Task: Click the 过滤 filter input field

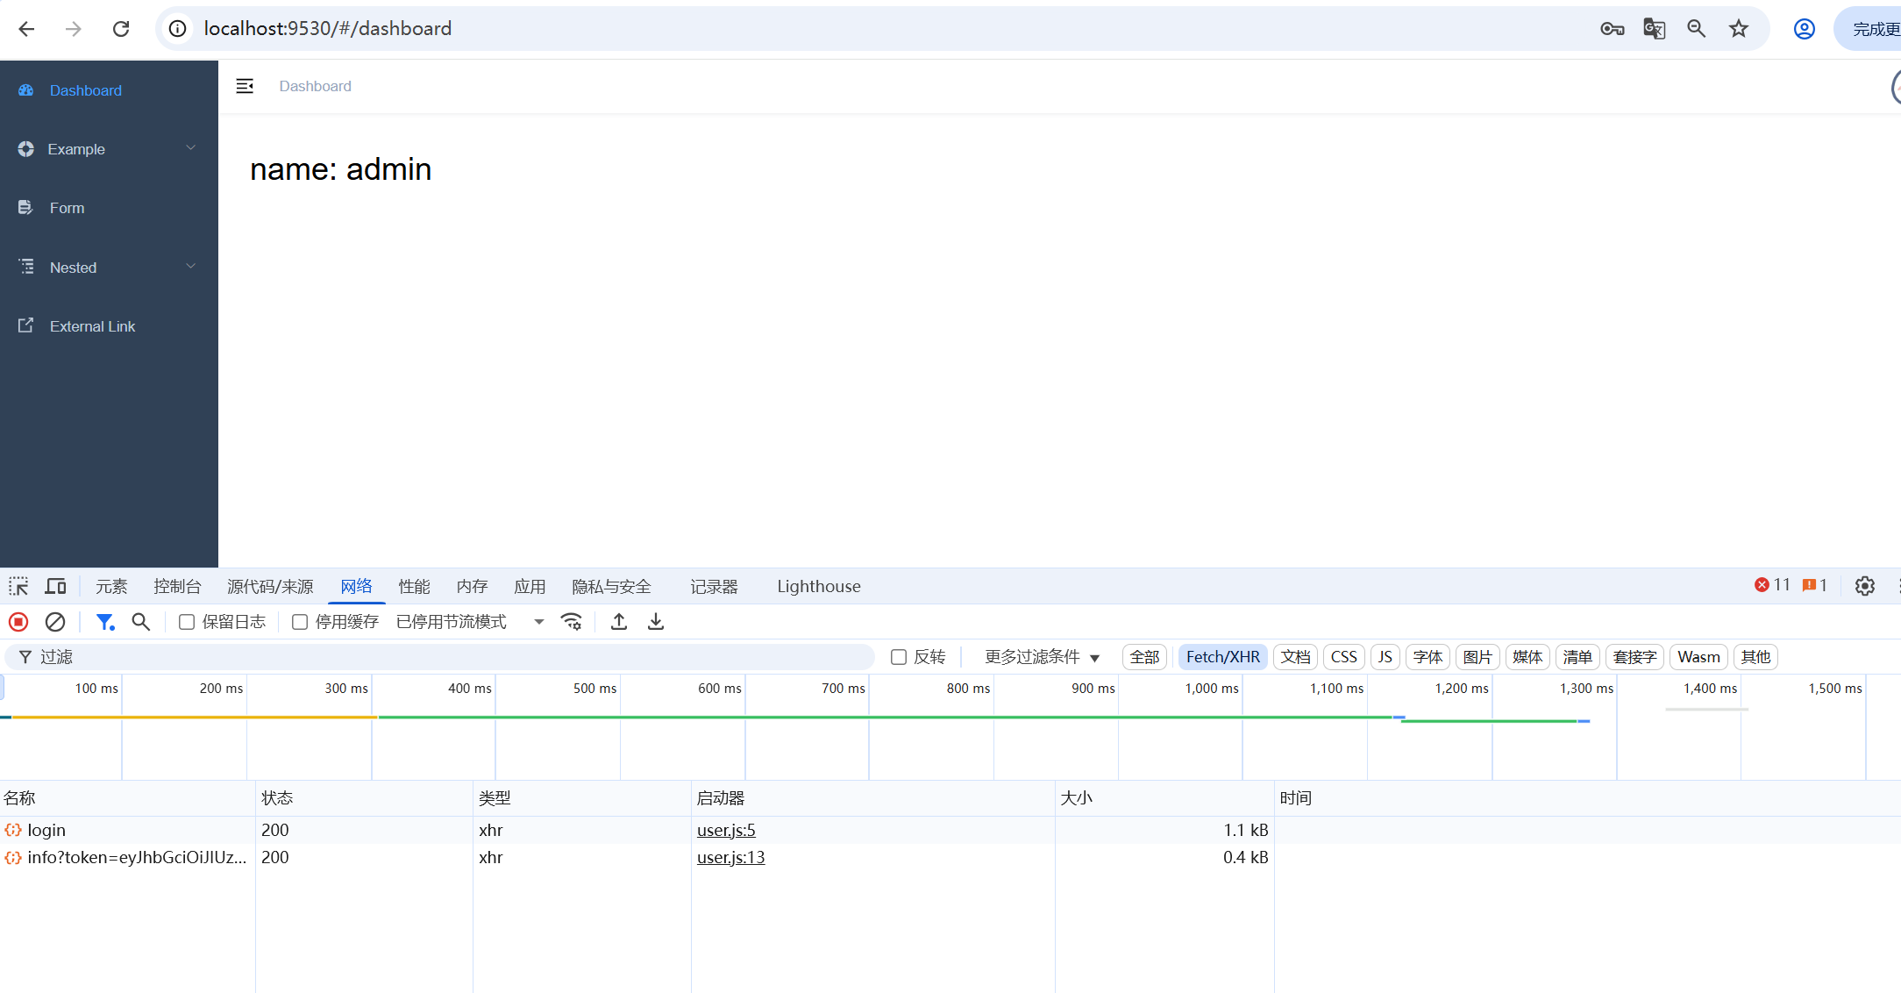Action: (x=438, y=657)
